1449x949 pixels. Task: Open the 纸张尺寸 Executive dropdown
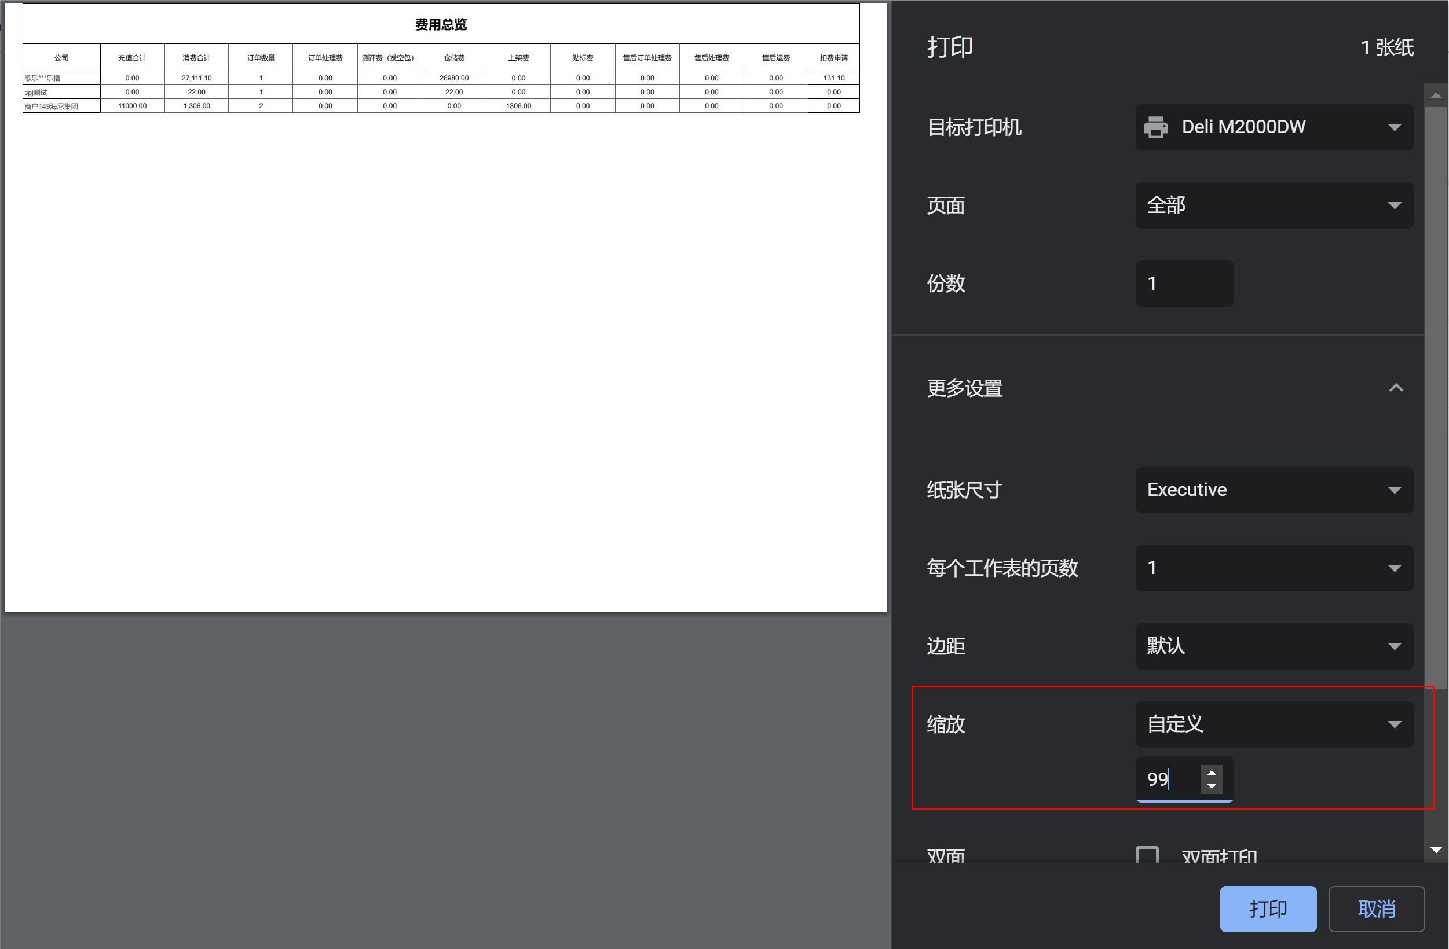coord(1274,490)
